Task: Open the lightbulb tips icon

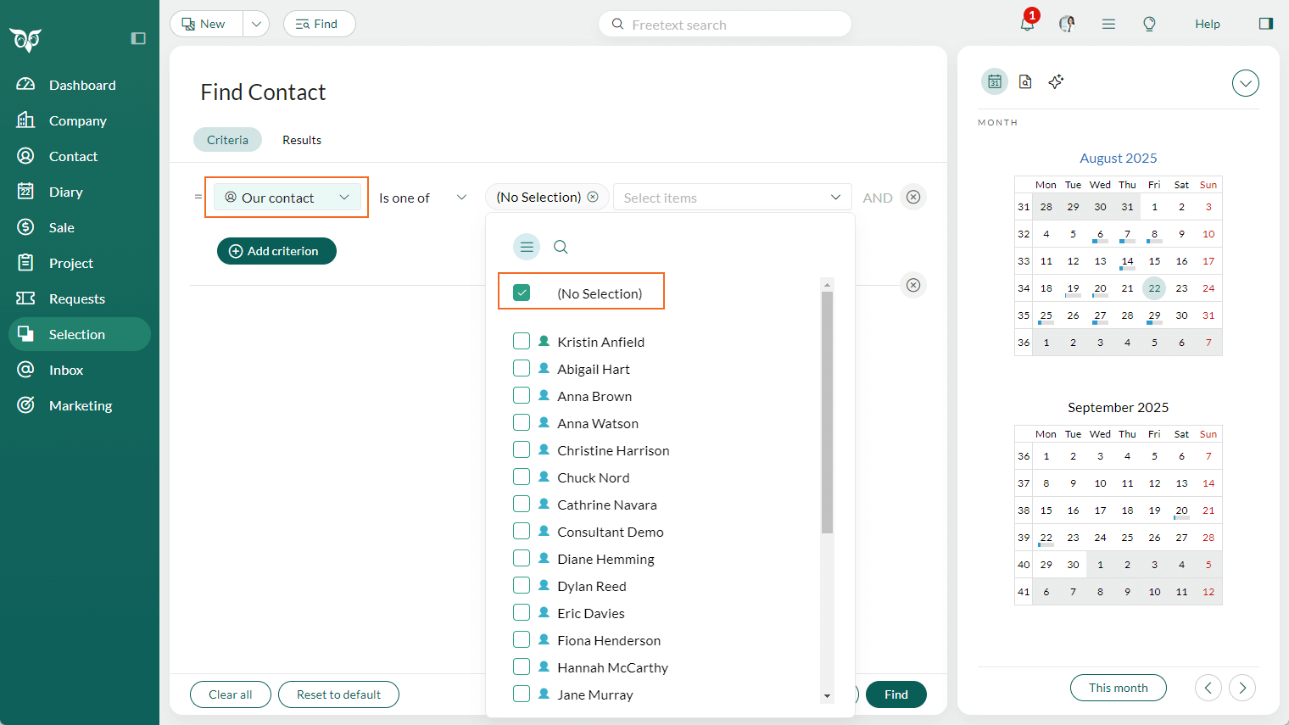Action: [x=1149, y=24]
